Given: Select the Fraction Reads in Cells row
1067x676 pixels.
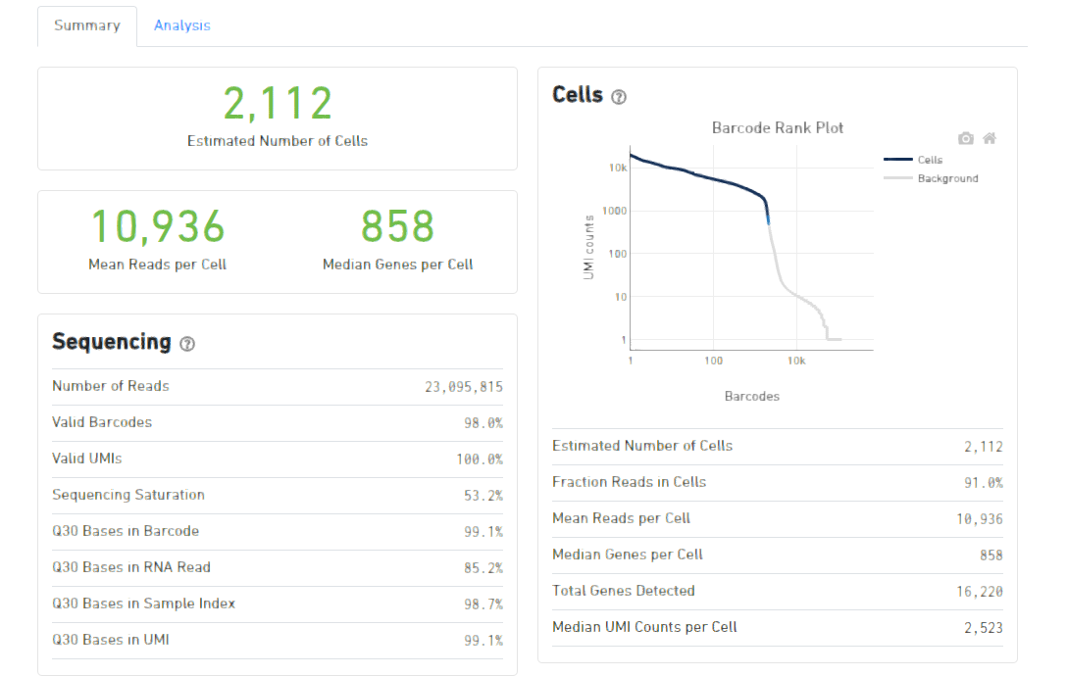Looking at the screenshot, I should coord(777,483).
